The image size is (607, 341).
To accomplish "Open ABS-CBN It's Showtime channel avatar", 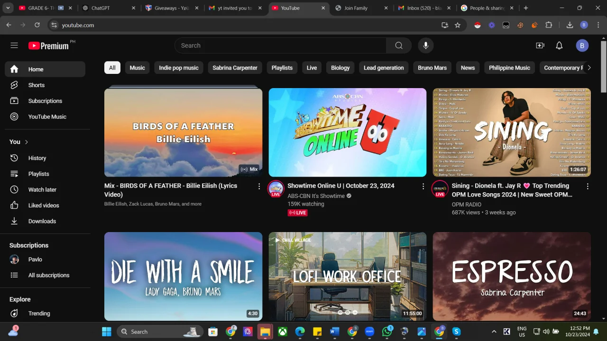I will [276, 188].
